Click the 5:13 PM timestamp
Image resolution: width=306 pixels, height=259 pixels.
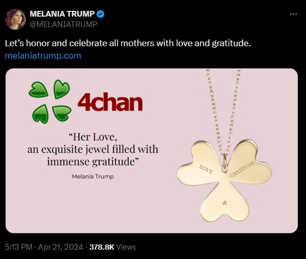(19, 247)
